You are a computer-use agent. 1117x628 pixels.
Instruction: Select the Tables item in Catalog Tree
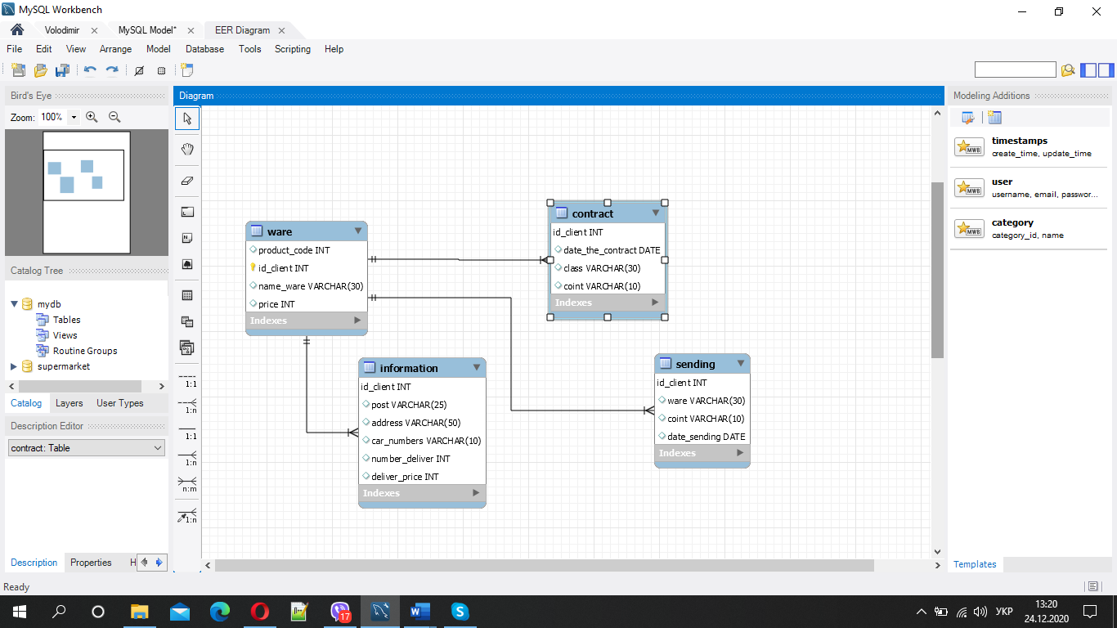coord(67,320)
